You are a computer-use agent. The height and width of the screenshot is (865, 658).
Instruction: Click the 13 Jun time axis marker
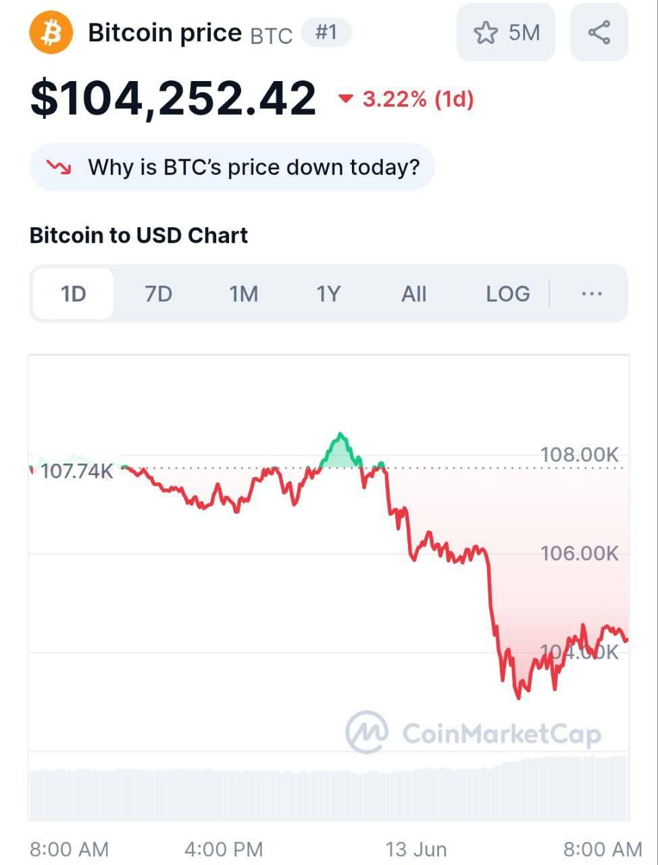[416, 849]
